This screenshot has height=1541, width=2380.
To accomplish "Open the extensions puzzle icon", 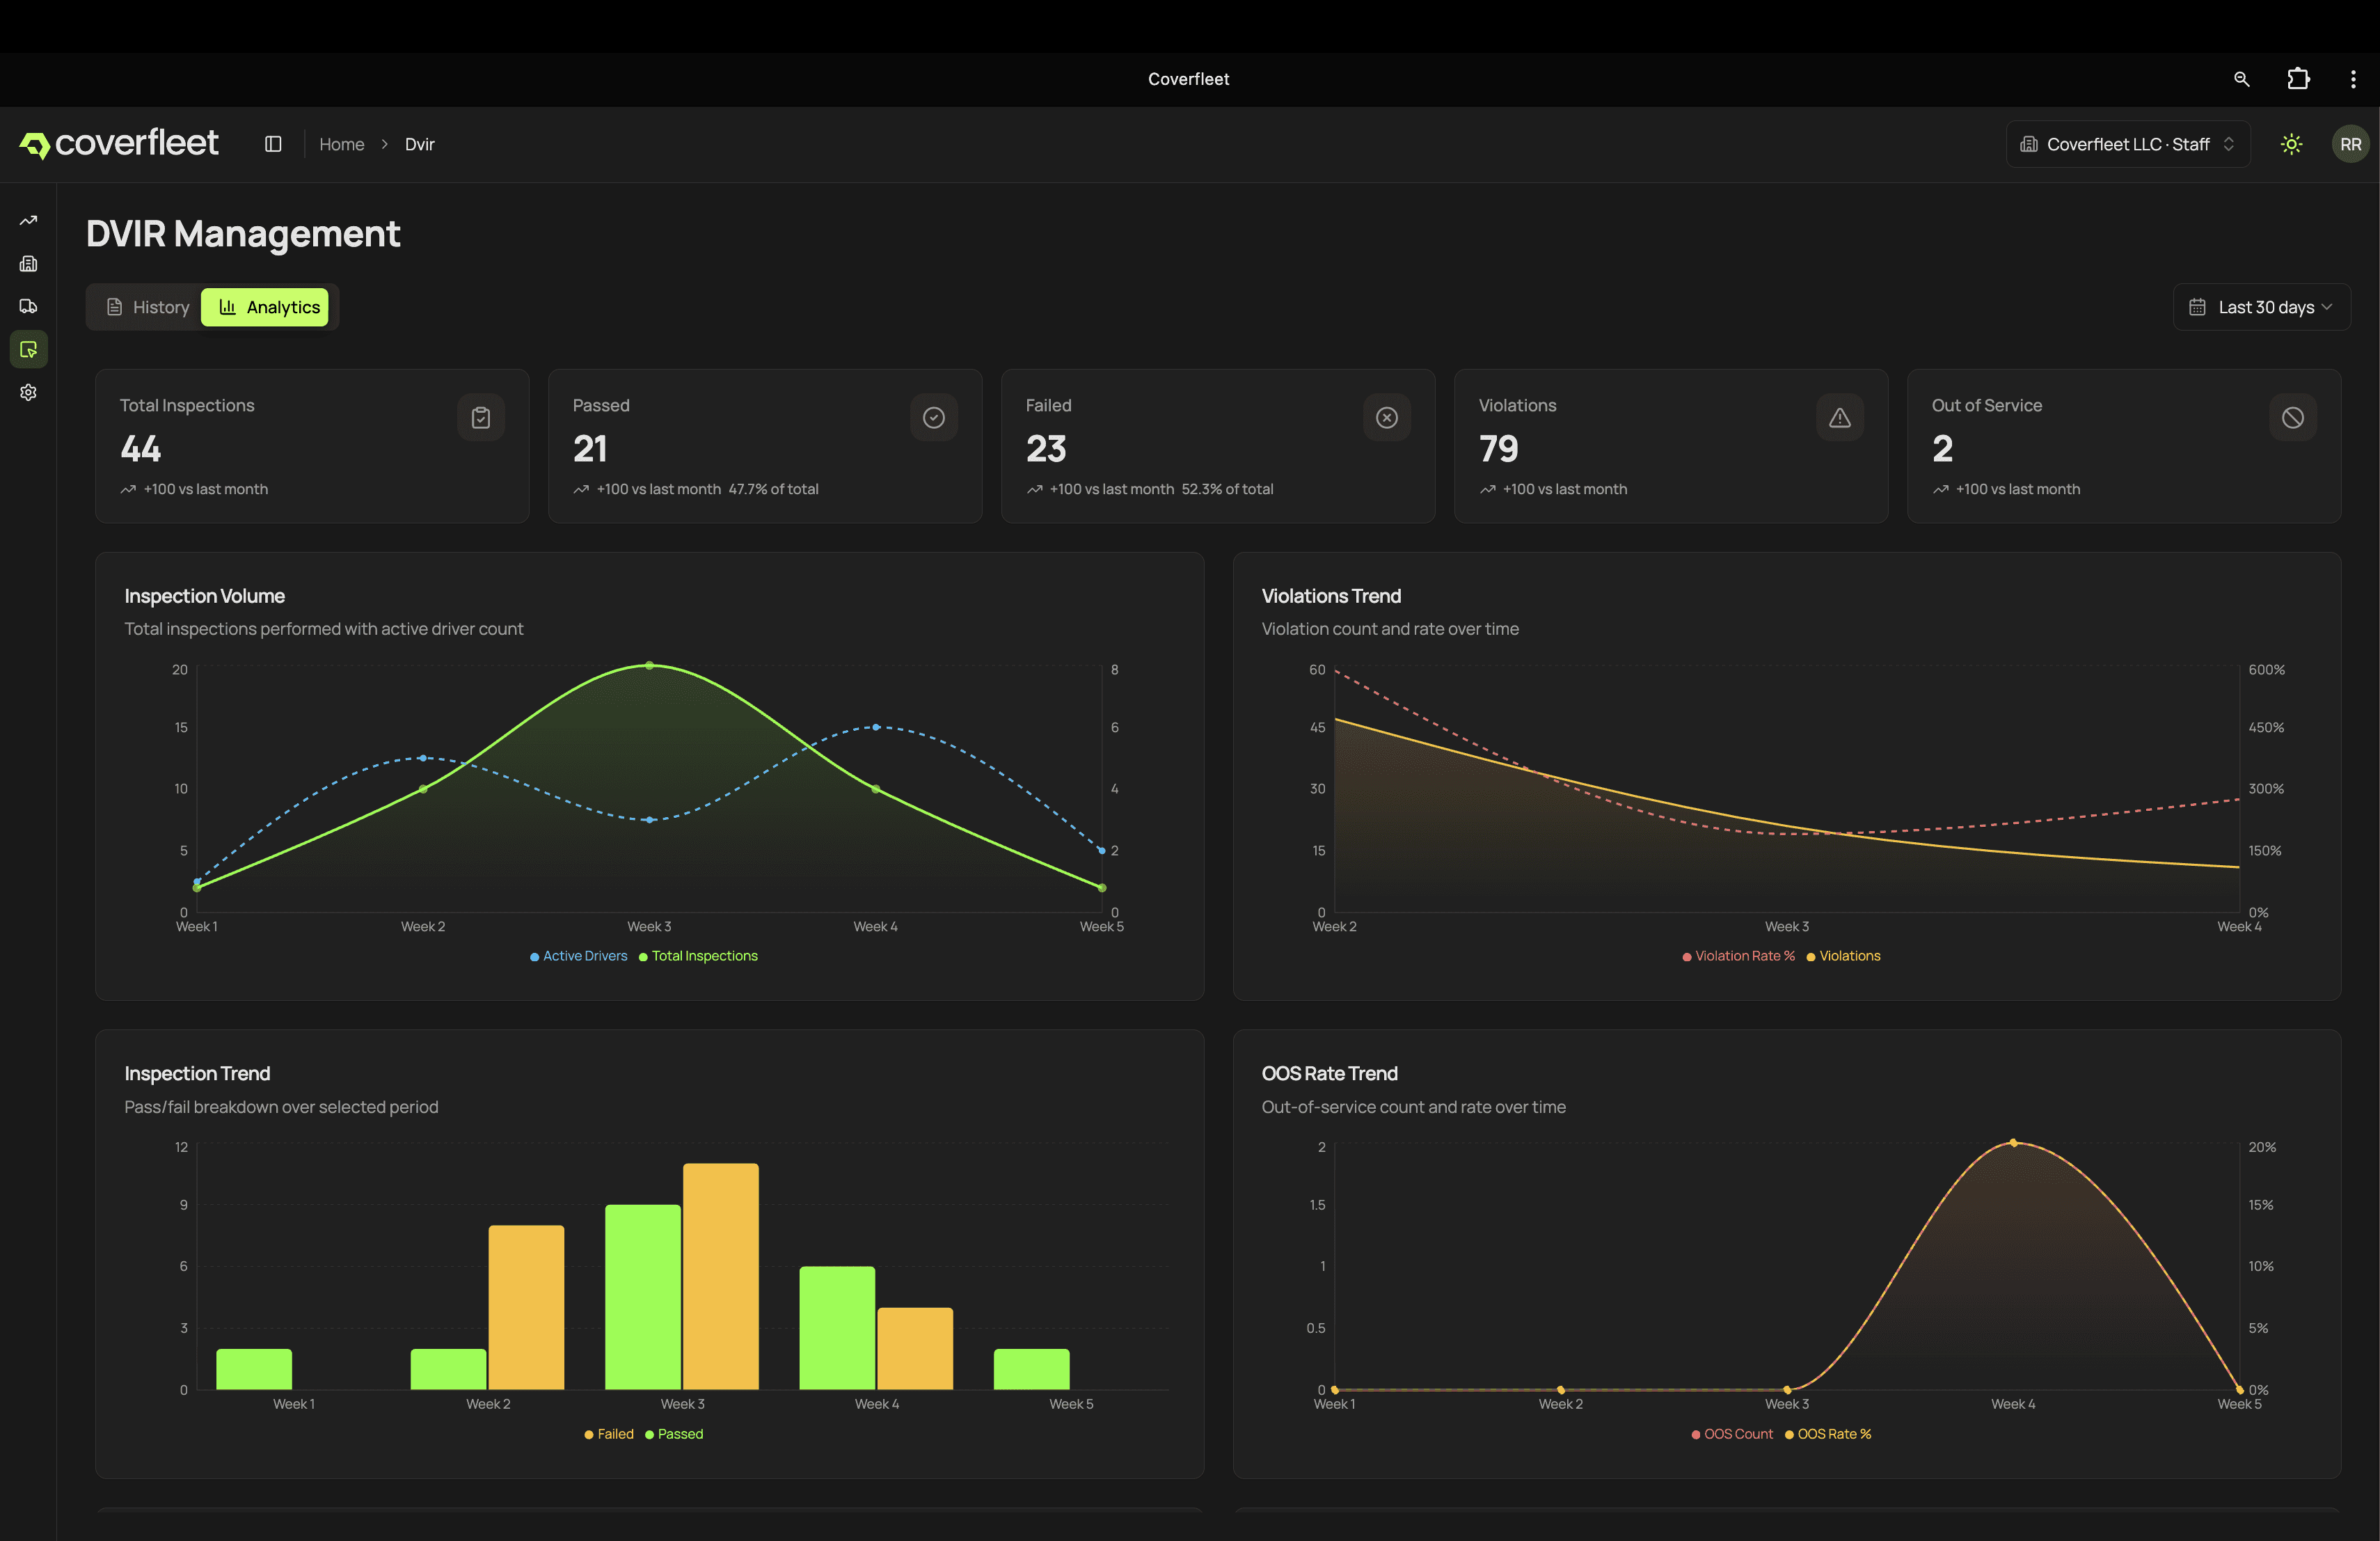I will (x=2298, y=79).
